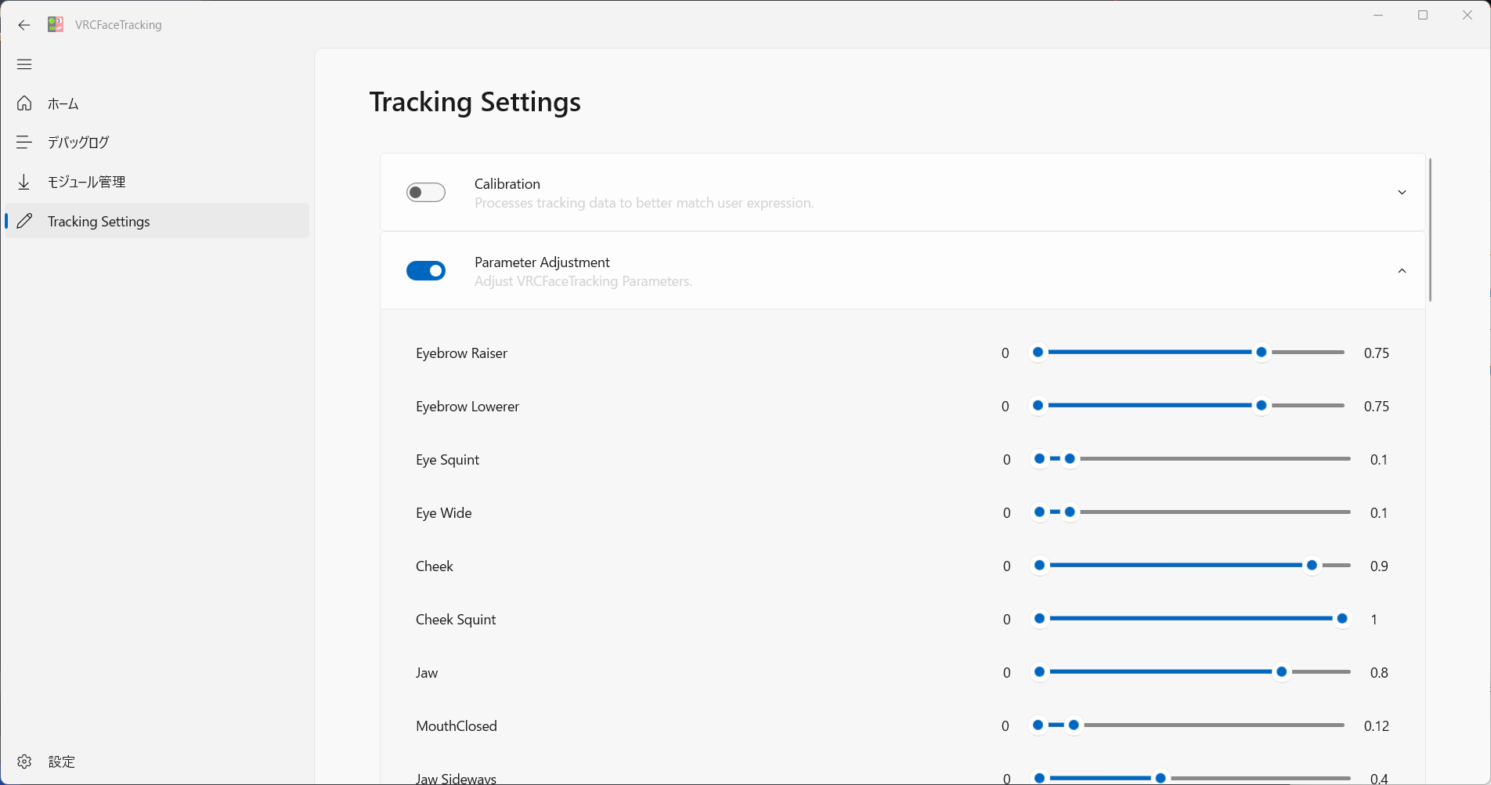Open the デバッグログ page
Viewport: 1491px width, 785px height.
(x=78, y=142)
